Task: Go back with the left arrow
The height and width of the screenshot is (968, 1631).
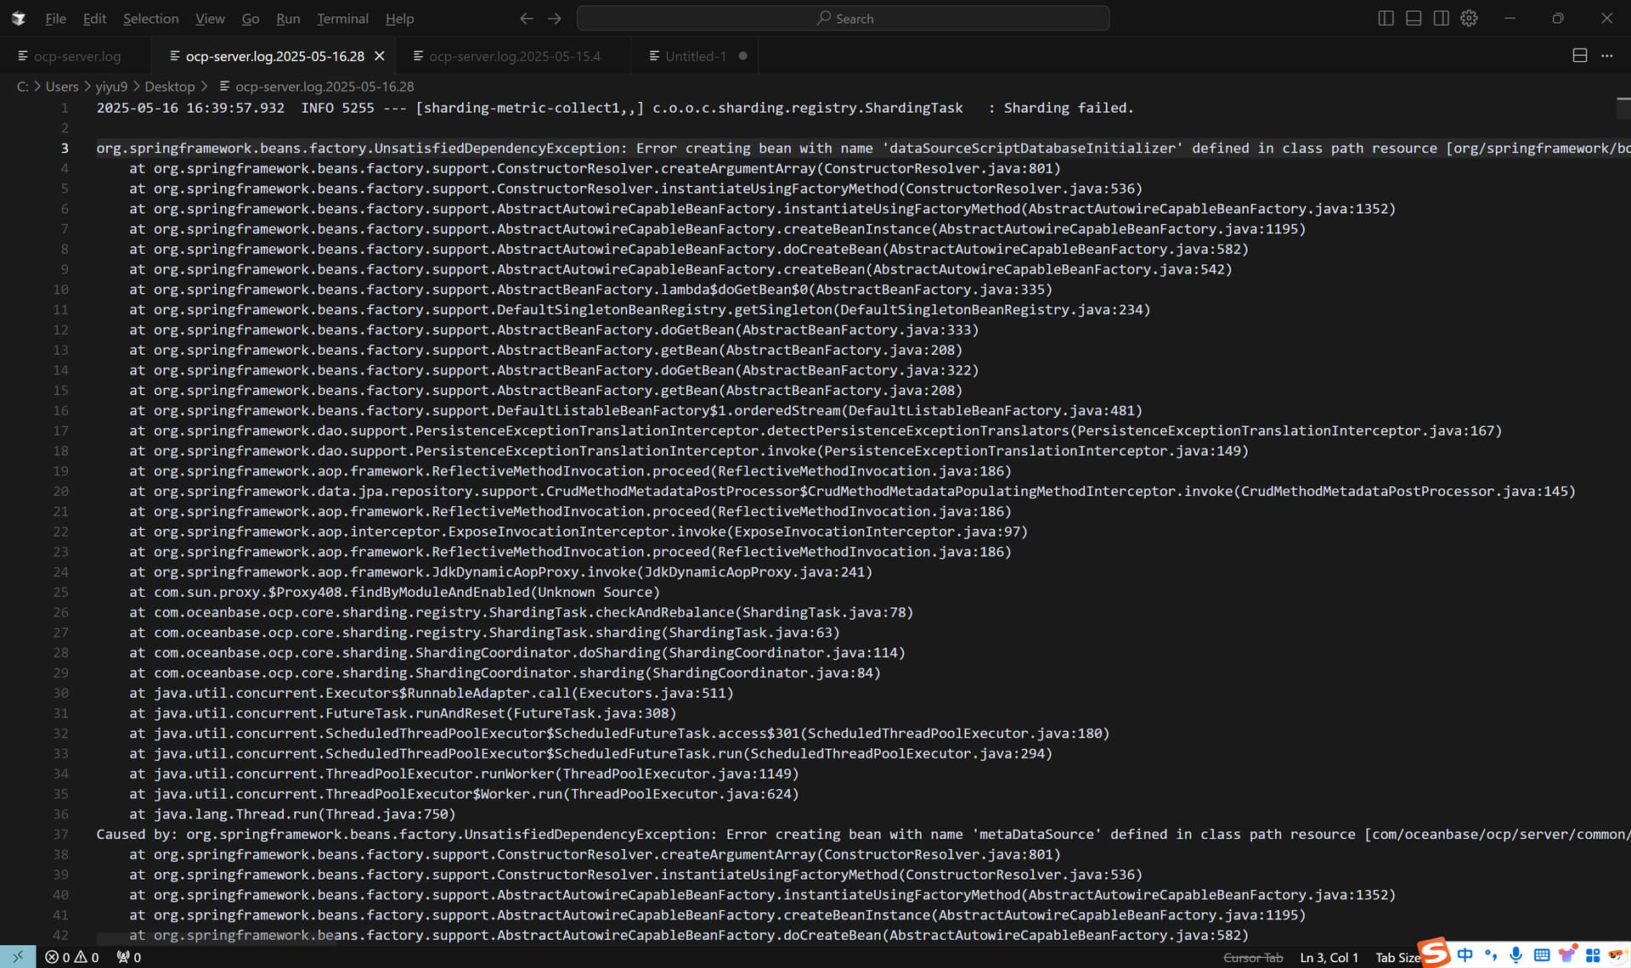Action: pos(527,18)
